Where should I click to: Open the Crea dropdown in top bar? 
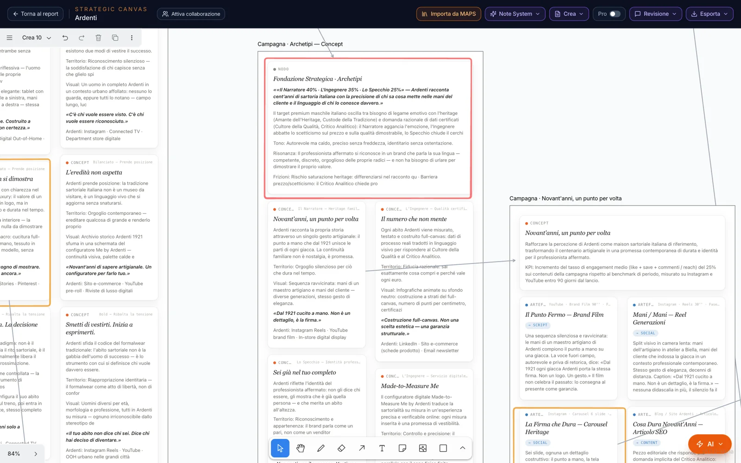(x=569, y=14)
